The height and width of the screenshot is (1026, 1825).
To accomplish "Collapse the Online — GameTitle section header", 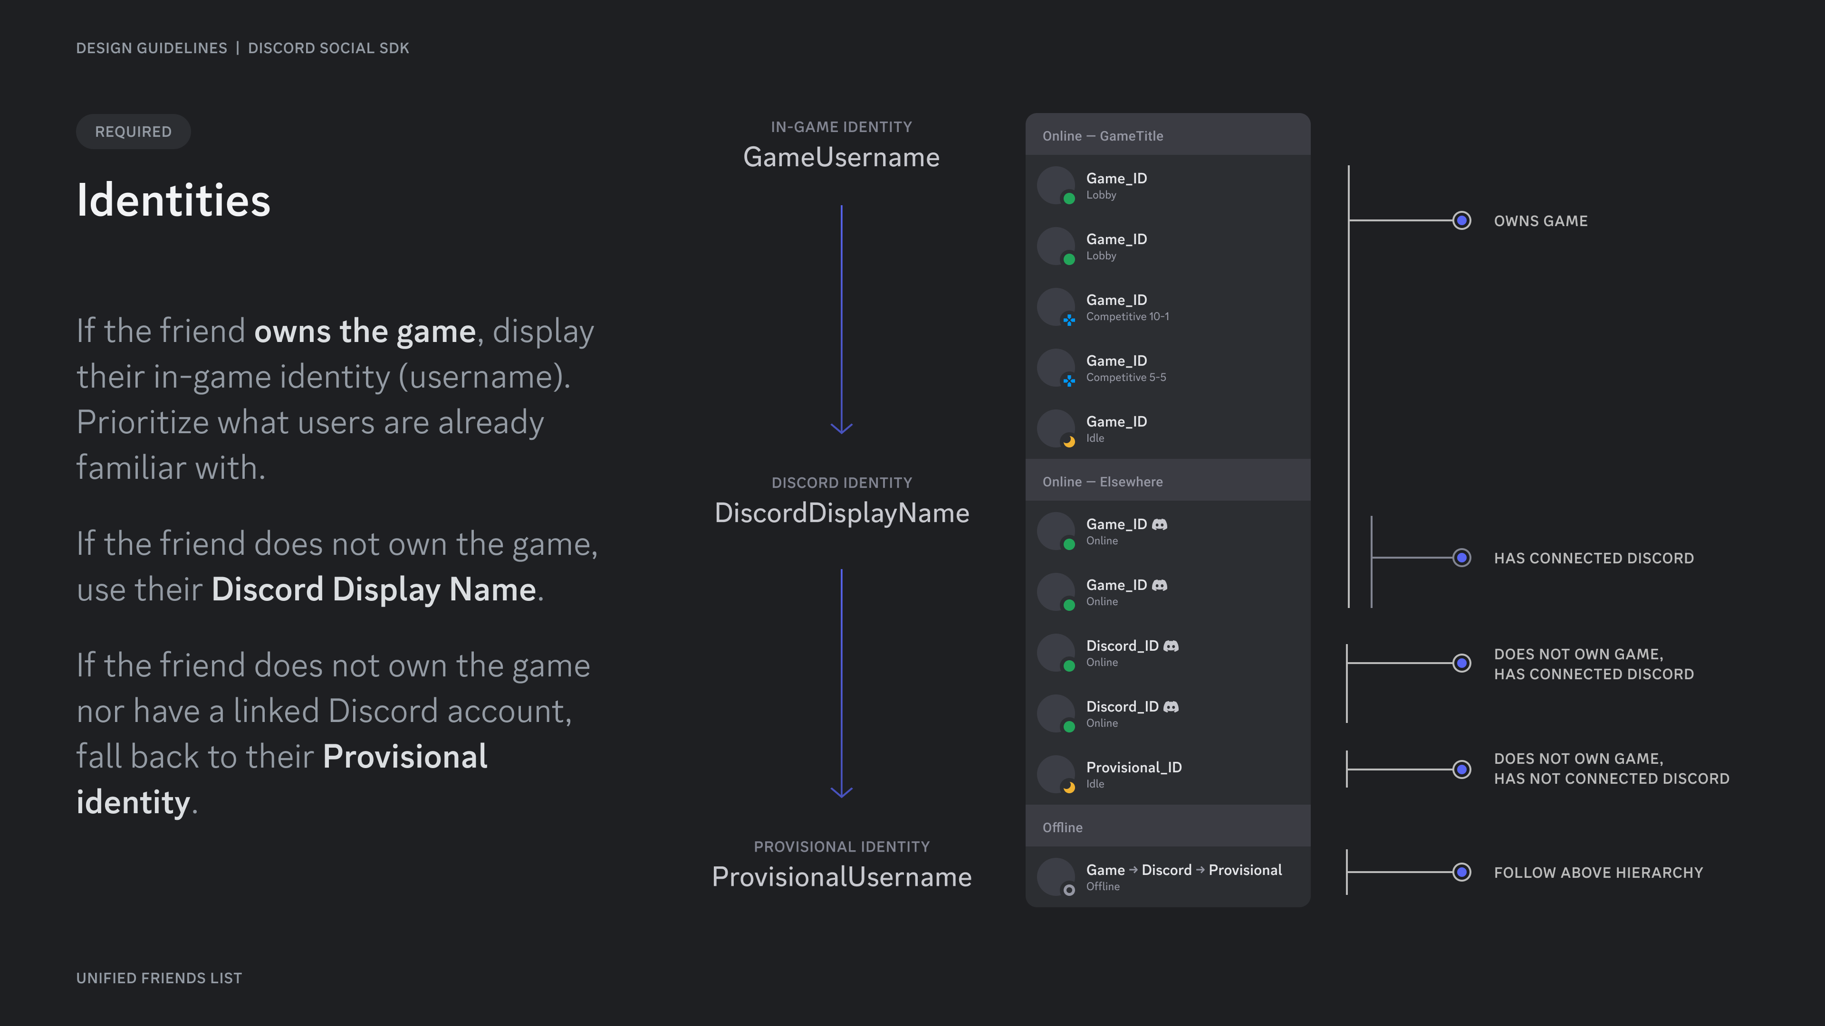I will pyautogui.click(x=1103, y=136).
